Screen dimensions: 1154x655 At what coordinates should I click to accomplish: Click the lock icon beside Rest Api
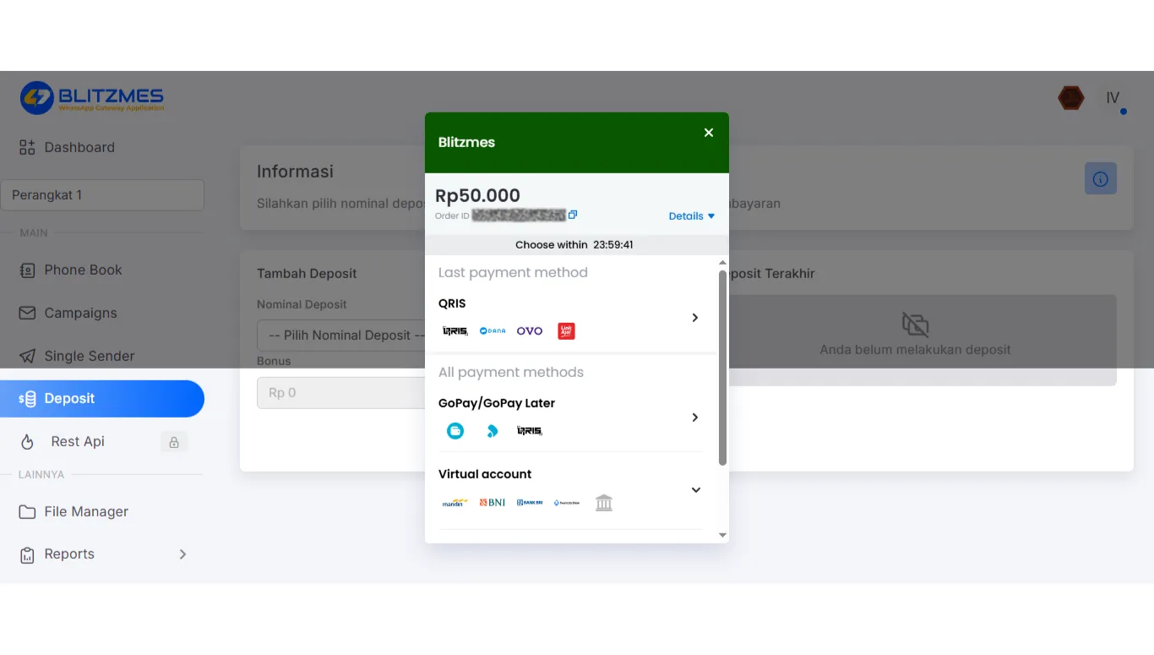(x=174, y=442)
